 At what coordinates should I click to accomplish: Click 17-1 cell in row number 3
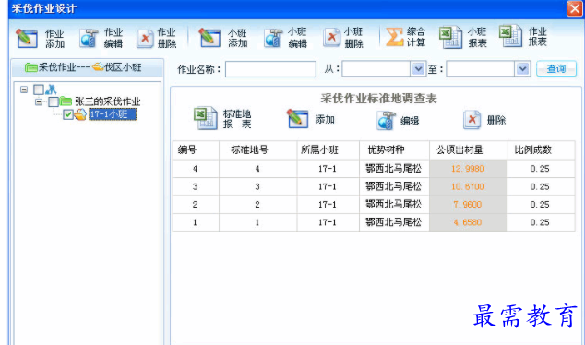[x=328, y=186]
